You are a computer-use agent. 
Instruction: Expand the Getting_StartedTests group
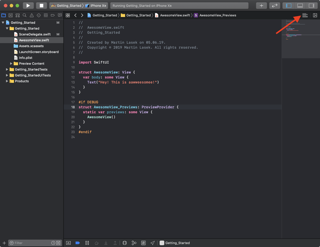click(x=7, y=69)
